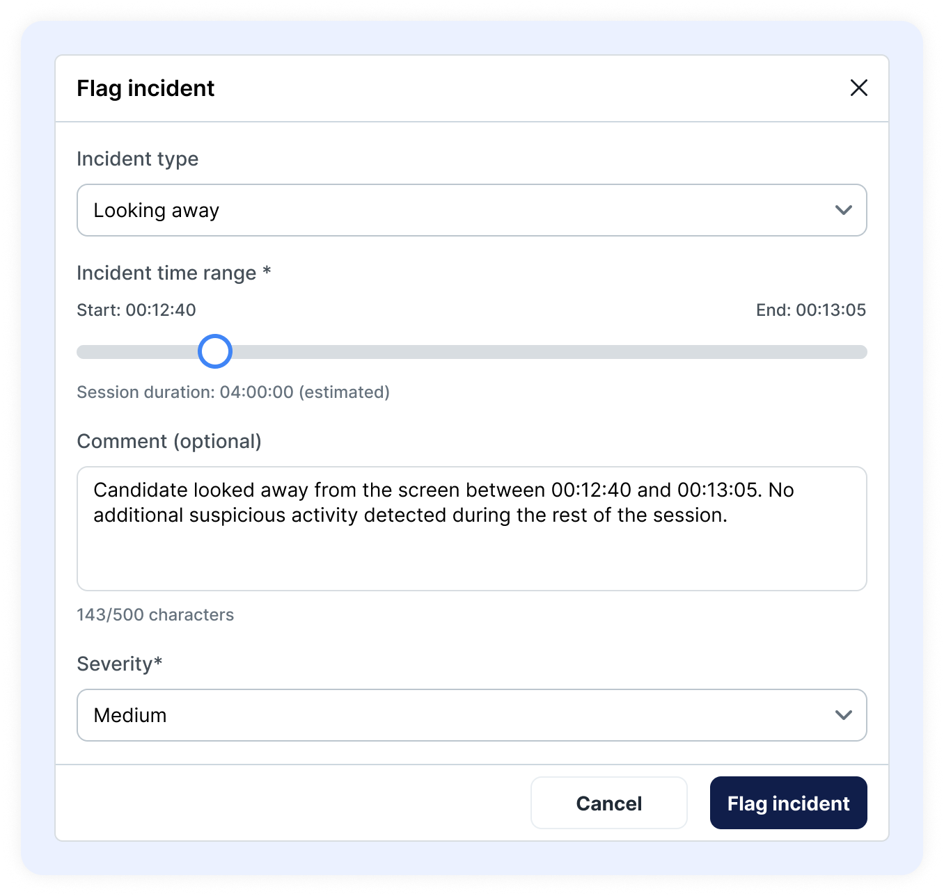Click the End: 00:13:05 time text
This screenshot has height=896, width=944.
click(x=810, y=310)
